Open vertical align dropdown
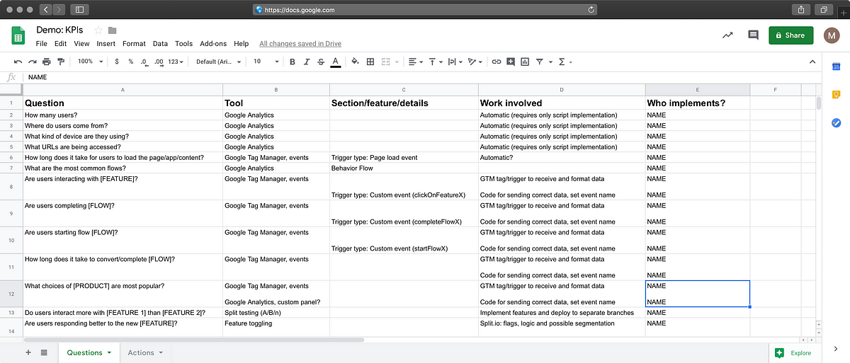Screen dimensions: 850x363 [x=436, y=62]
